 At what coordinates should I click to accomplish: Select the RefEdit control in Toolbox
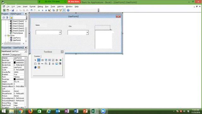(60, 64)
